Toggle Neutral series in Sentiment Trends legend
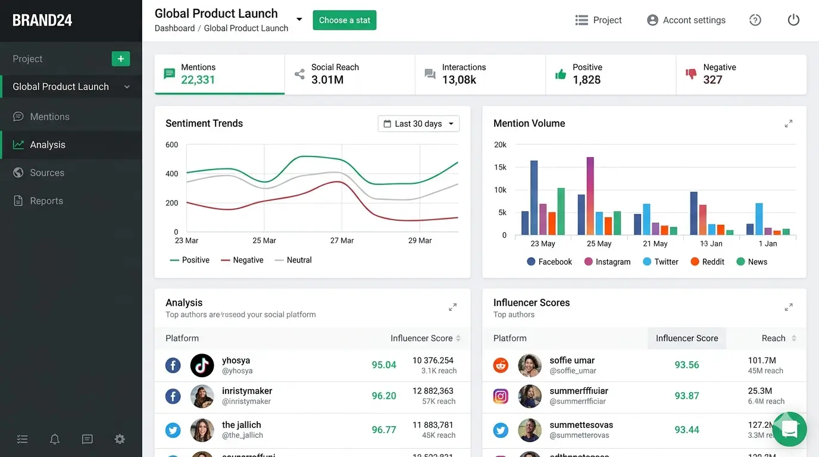This screenshot has width=819, height=457. click(x=293, y=260)
